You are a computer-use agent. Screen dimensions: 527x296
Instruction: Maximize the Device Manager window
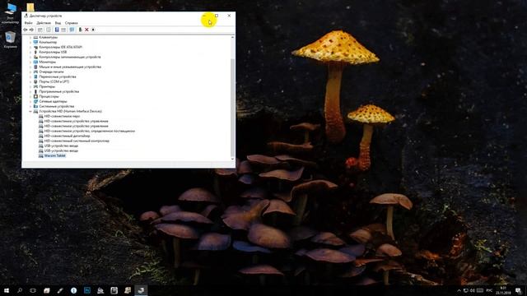(x=217, y=16)
